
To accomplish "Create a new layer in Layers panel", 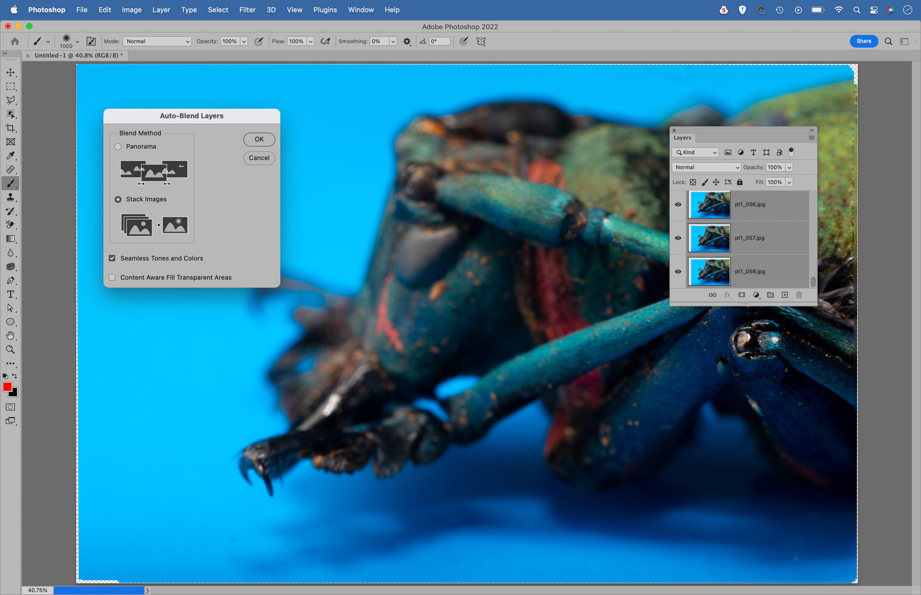I will [x=785, y=295].
